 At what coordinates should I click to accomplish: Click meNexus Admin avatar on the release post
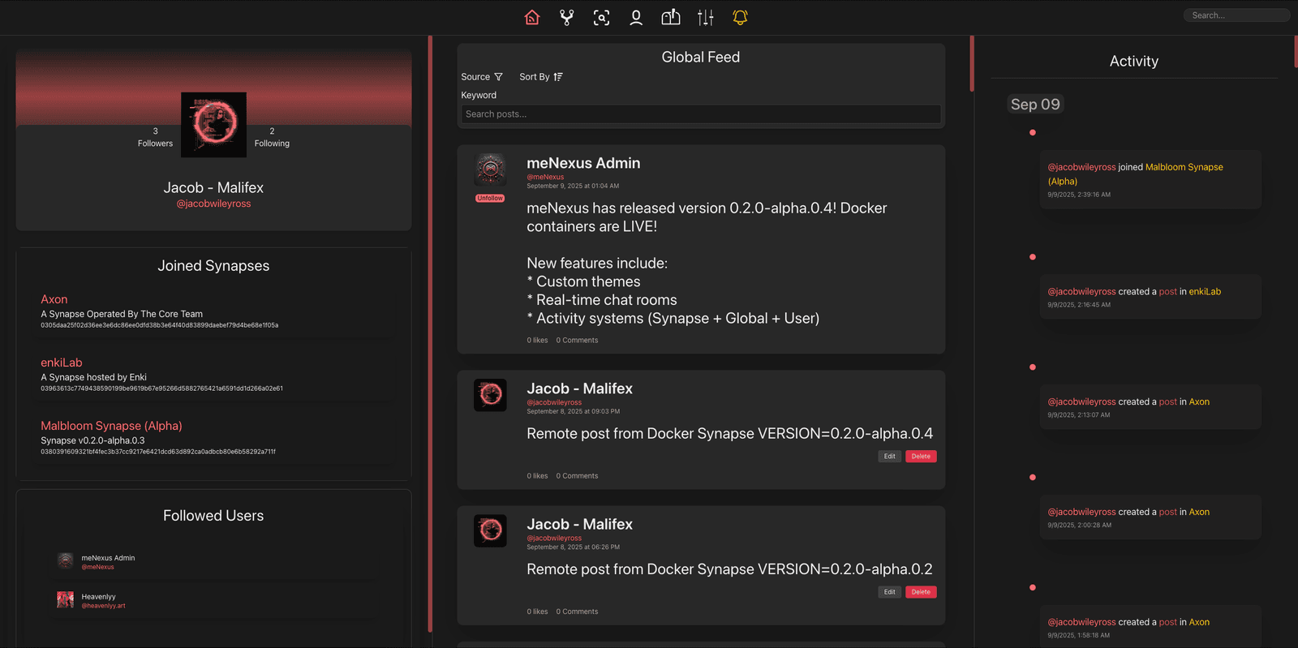pos(490,170)
